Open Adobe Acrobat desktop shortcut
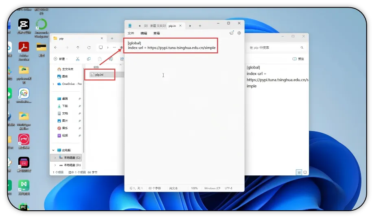 tap(24, 51)
